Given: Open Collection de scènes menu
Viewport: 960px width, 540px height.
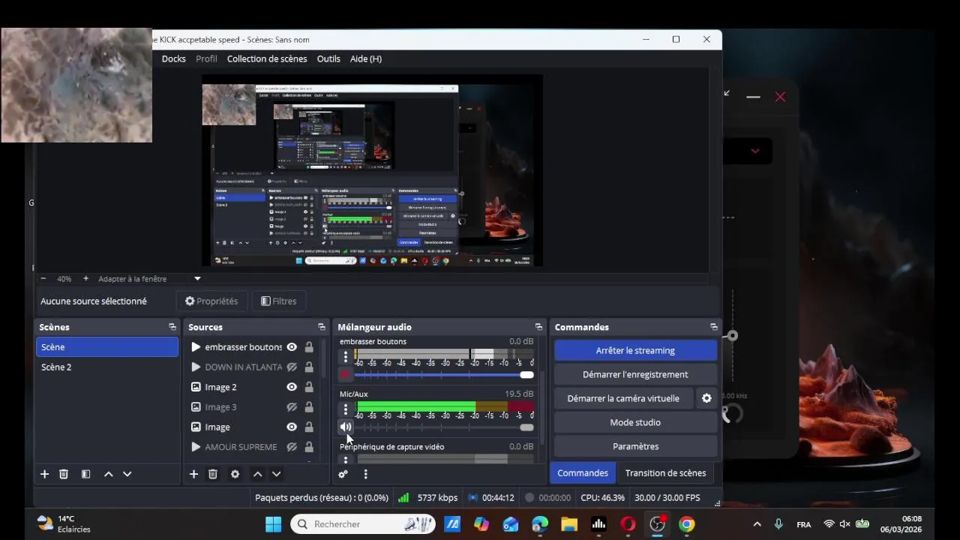Looking at the screenshot, I should click(267, 58).
